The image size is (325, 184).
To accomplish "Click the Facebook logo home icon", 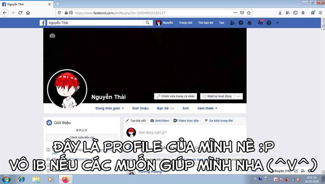I will [43, 23].
